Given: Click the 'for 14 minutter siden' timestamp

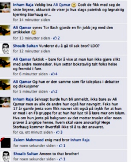Looking at the screenshot, I should point(31,20).
